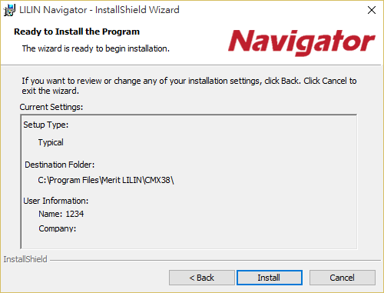Viewport: 384px width, 293px height.
Task: Click the Company: field line
Action: [x=58, y=228]
